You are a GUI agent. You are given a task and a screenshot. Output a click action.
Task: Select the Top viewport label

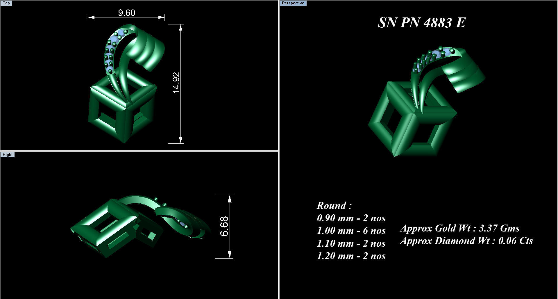pos(6,3)
